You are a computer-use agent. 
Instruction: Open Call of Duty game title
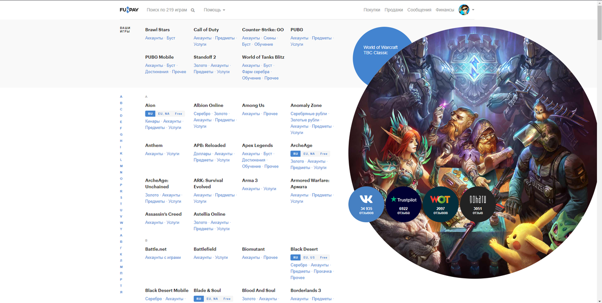206,30
